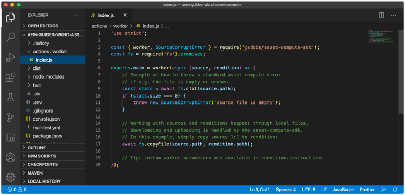Close the index.js editor tab
This screenshot has height=195, width=405.
coord(125,15)
